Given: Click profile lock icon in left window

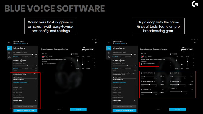Looking at the screenshot, I should point(14,43).
